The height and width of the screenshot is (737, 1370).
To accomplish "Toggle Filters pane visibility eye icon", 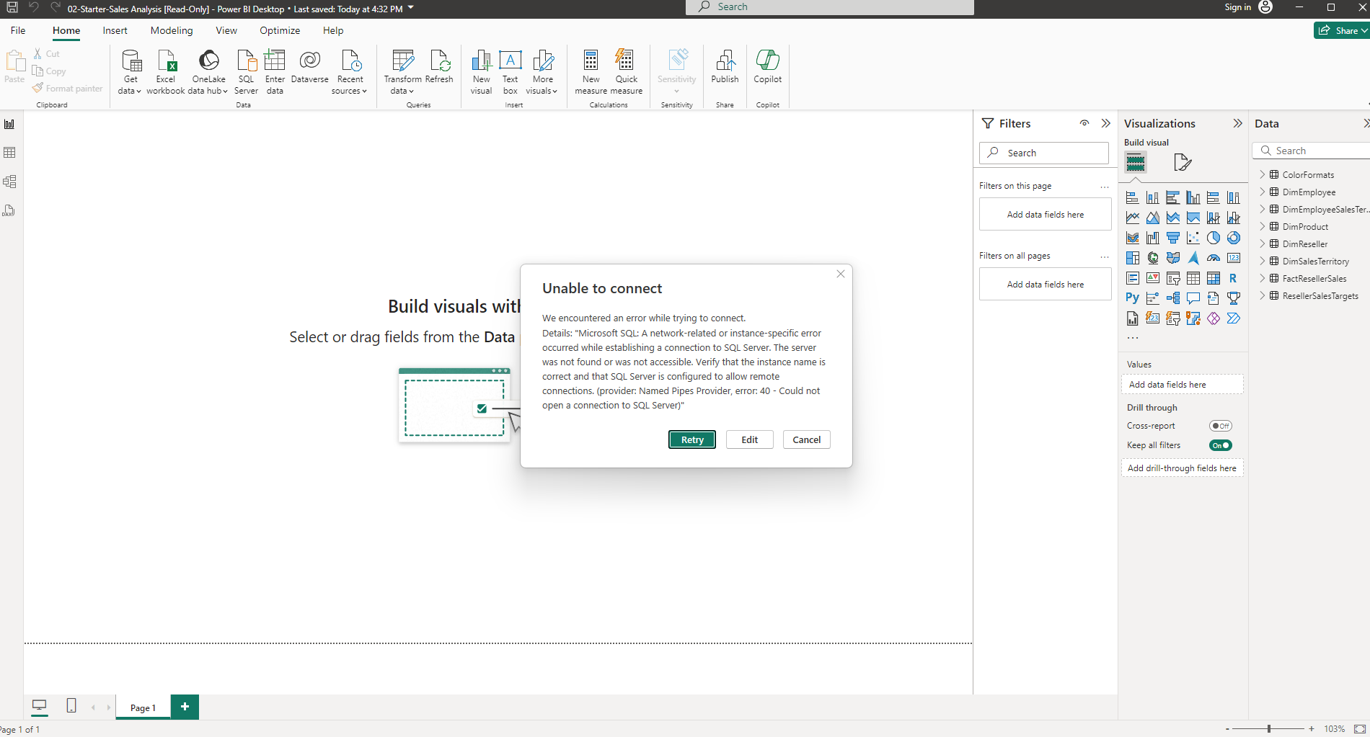I will point(1084,123).
